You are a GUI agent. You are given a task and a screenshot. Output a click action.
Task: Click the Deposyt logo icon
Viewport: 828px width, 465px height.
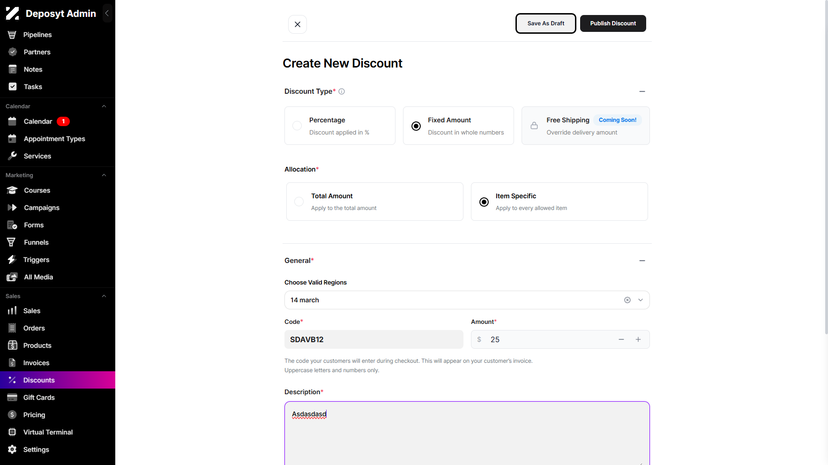click(12, 14)
